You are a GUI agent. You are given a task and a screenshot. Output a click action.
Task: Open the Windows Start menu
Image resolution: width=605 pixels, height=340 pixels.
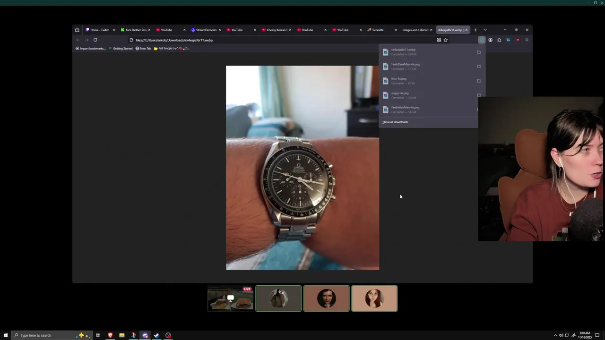(5, 335)
